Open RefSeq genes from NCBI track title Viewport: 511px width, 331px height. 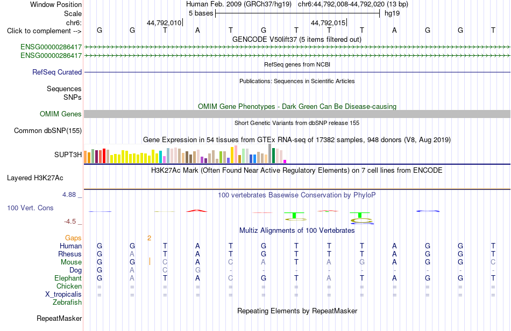click(x=297, y=64)
